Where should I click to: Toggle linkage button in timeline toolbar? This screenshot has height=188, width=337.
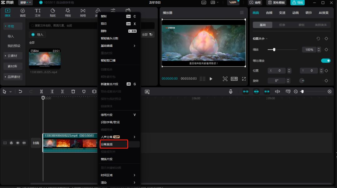coord(267,92)
